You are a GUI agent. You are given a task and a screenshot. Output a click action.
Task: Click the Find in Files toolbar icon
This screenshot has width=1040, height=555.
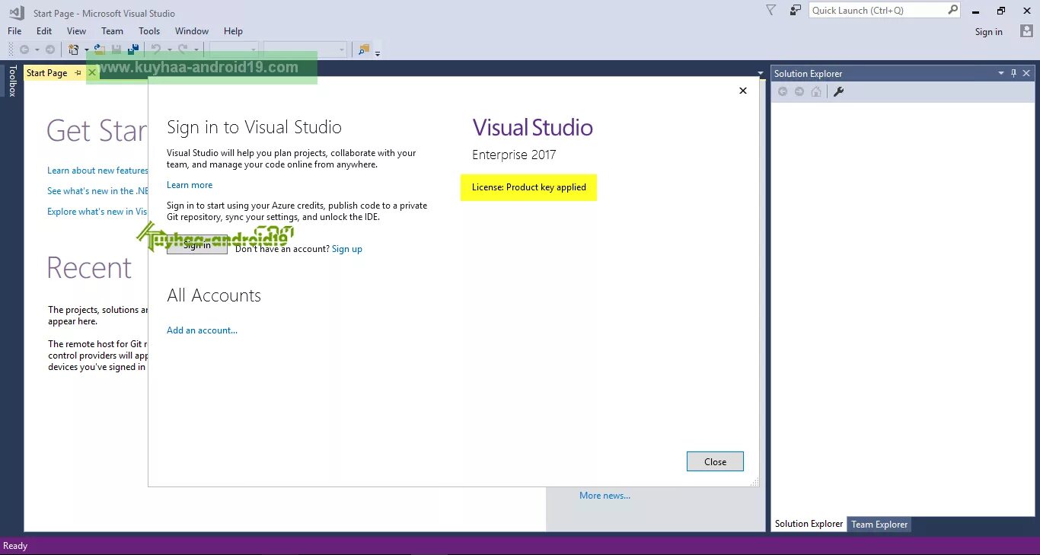pos(364,49)
